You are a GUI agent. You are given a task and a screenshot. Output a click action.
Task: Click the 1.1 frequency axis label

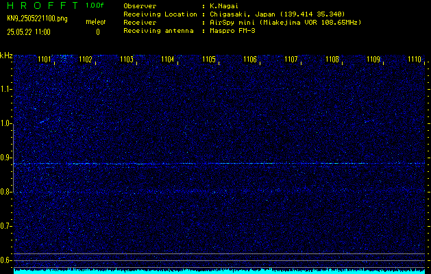pos(5,89)
